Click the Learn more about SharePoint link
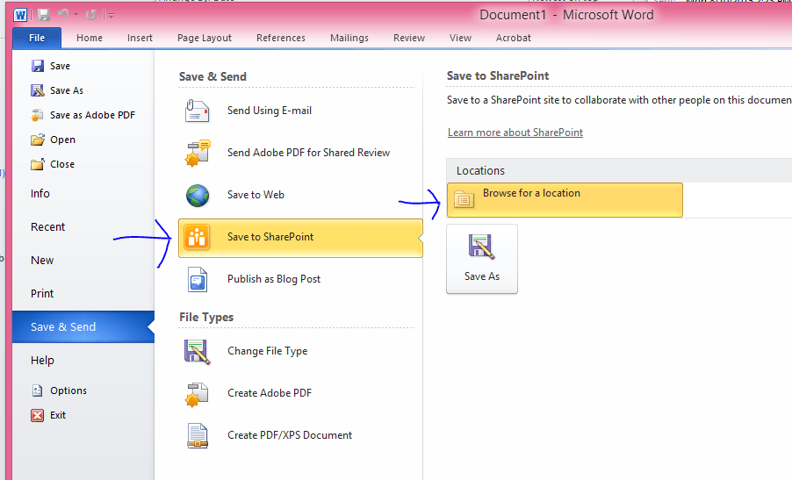The image size is (792, 480). pos(515,133)
